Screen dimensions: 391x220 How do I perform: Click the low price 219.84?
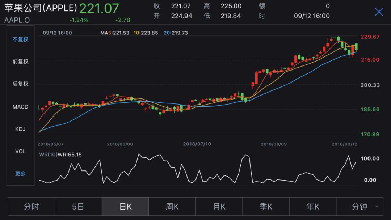tap(231, 16)
